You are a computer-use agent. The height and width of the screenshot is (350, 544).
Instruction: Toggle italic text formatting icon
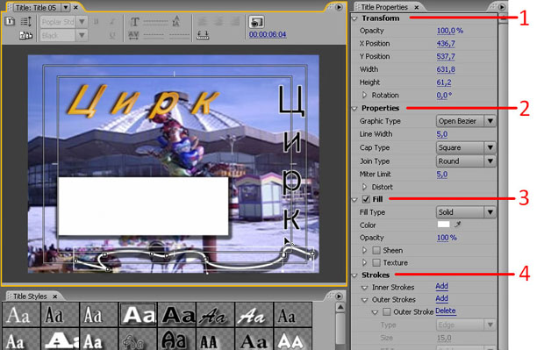[x=112, y=22]
